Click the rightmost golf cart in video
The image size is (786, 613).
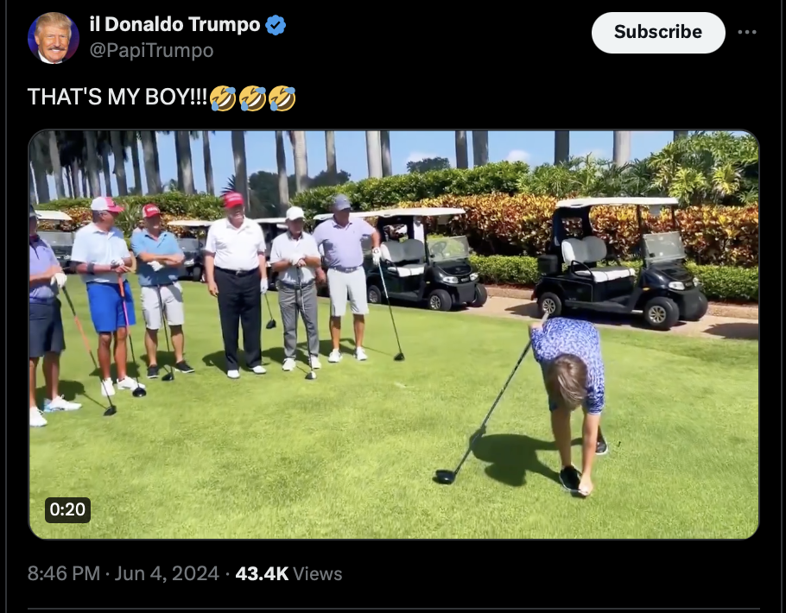tap(620, 262)
